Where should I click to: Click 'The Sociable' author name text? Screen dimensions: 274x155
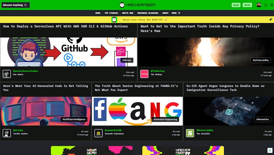pos(203,134)
